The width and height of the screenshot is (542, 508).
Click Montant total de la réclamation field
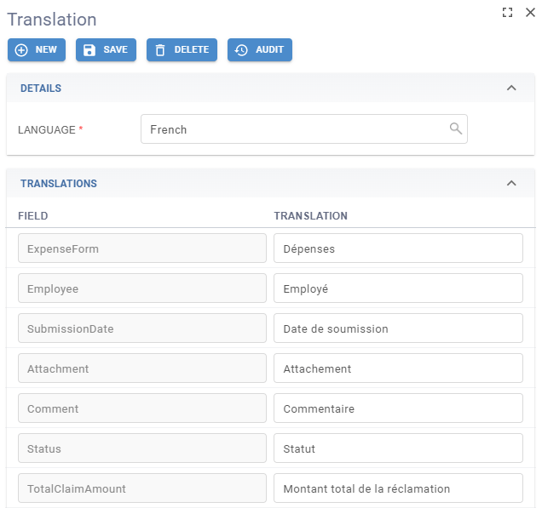click(397, 488)
